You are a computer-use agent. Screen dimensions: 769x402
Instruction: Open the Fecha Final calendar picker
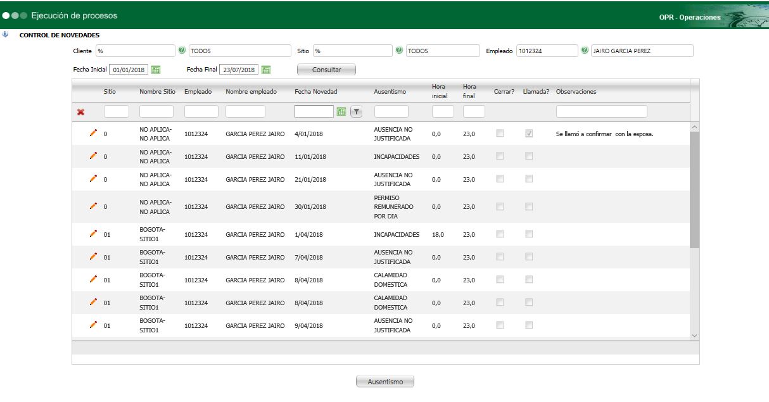coord(266,70)
